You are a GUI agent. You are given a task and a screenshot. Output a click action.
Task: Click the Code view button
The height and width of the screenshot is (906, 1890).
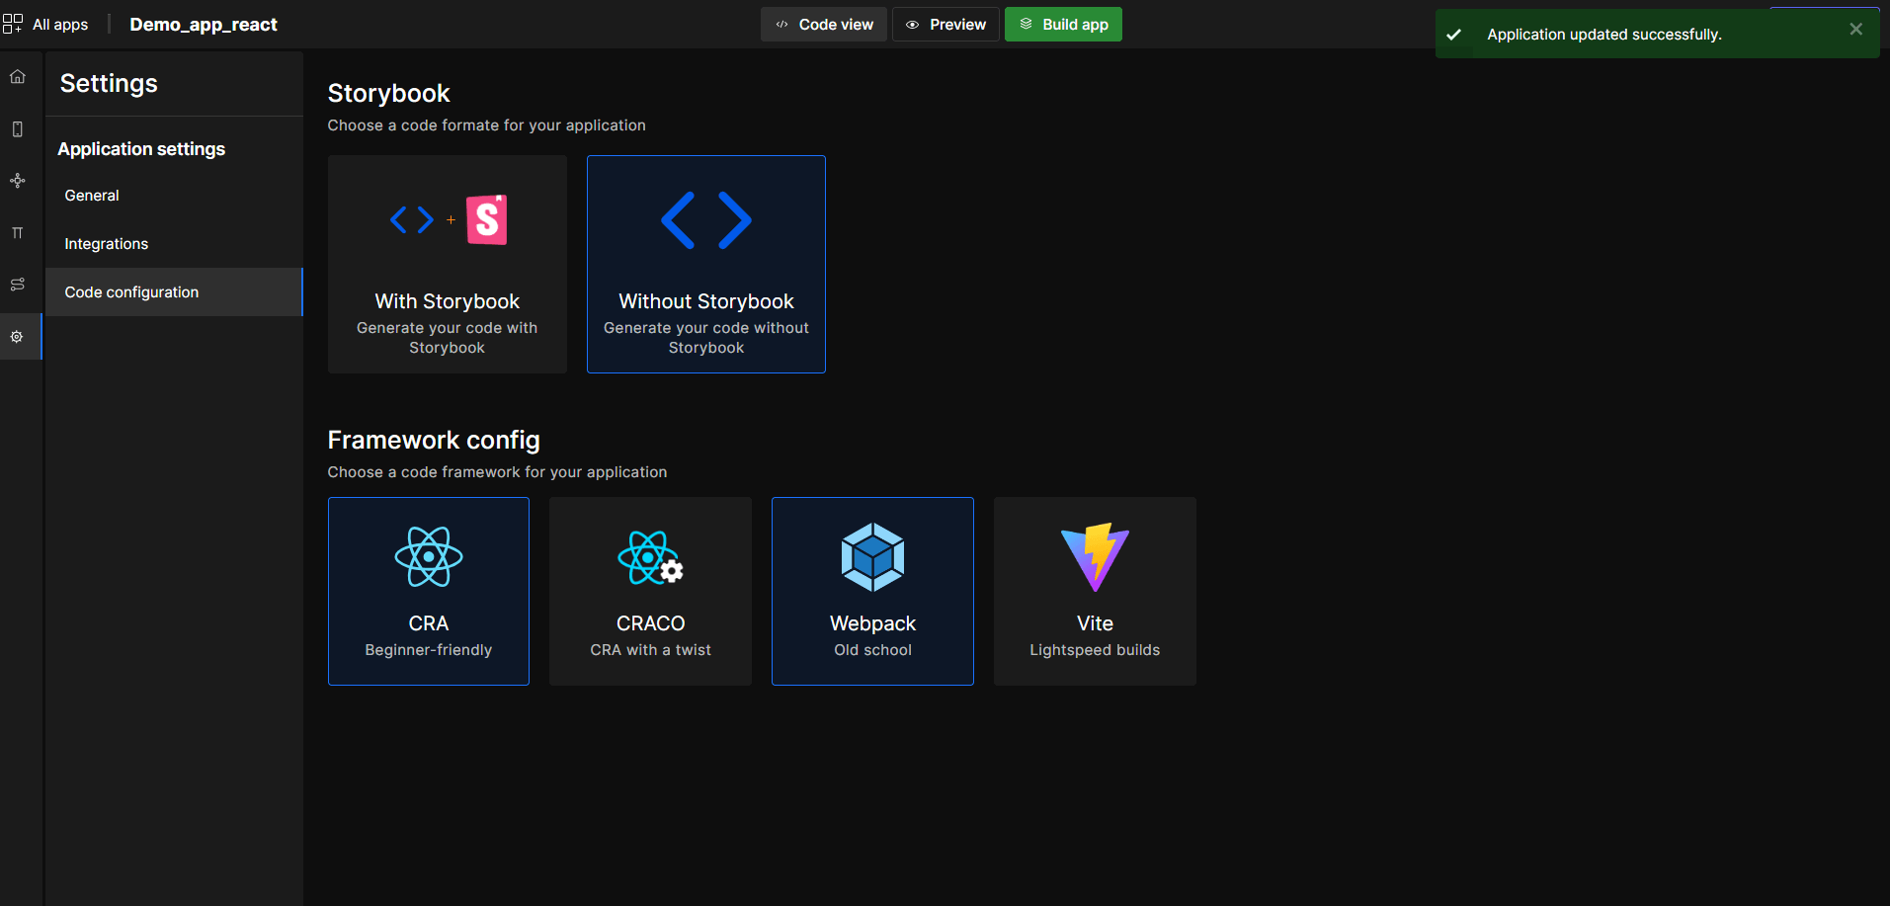tap(824, 25)
